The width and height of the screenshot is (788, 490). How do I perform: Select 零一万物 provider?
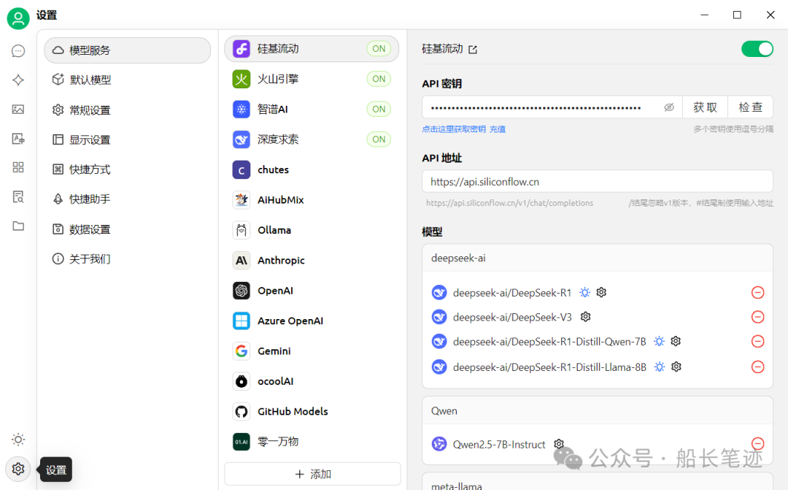[312, 441]
